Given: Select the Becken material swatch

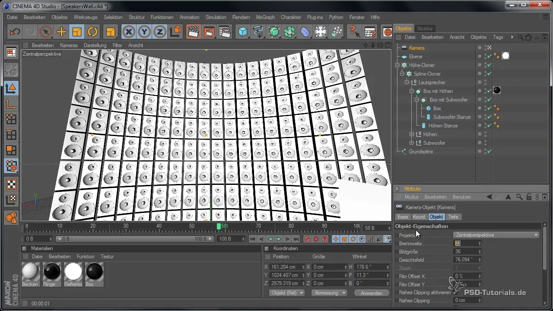Looking at the screenshot, I should click(30, 272).
